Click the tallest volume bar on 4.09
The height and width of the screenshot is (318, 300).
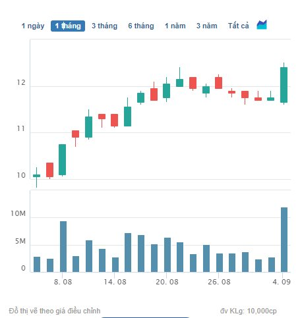tap(284, 240)
